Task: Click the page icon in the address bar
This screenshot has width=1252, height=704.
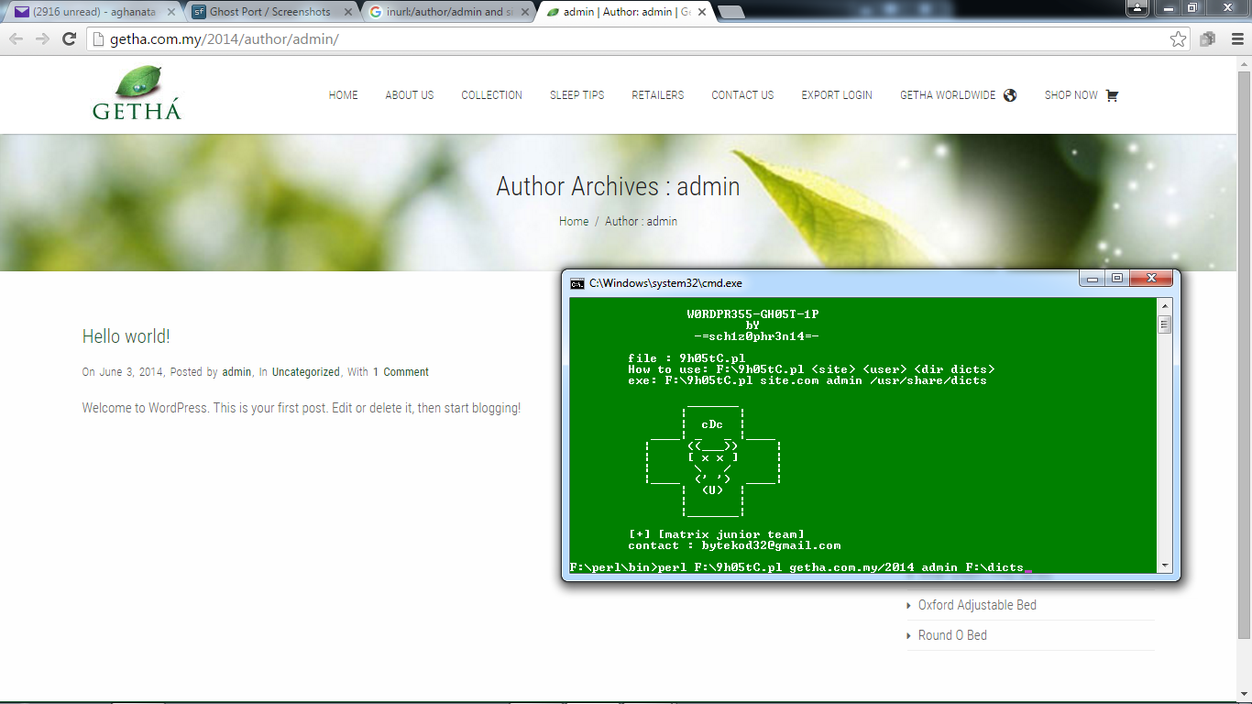Action: point(100,39)
